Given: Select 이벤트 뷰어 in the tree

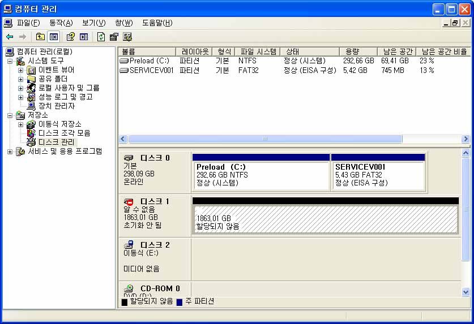Looking at the screenshot, I should click(56, 70).
